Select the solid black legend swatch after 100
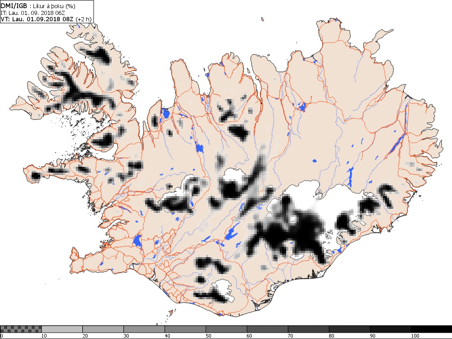The height and width of the screenshot is (339, 452). 431,329
